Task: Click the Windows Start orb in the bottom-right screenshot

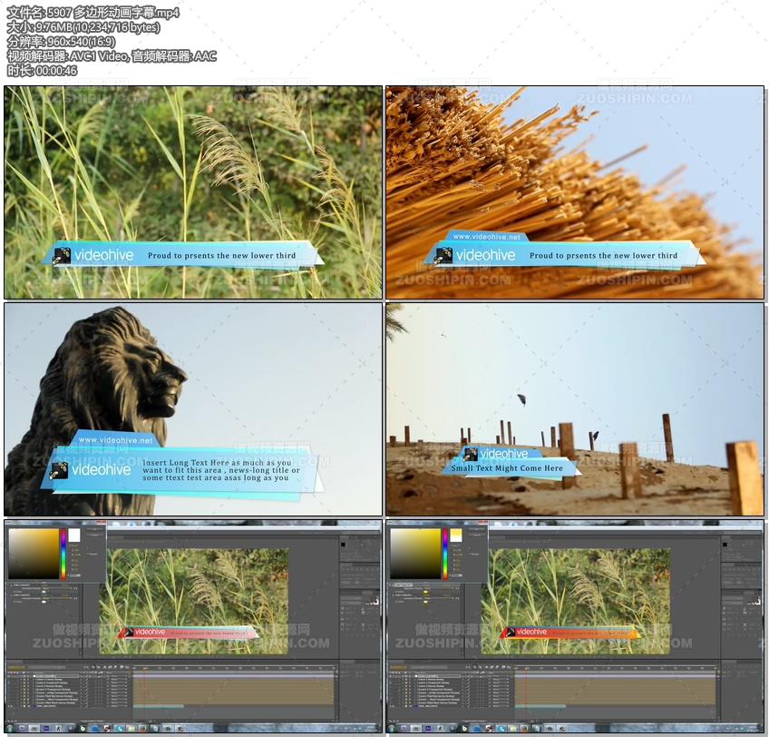Action: click(392, 728)
